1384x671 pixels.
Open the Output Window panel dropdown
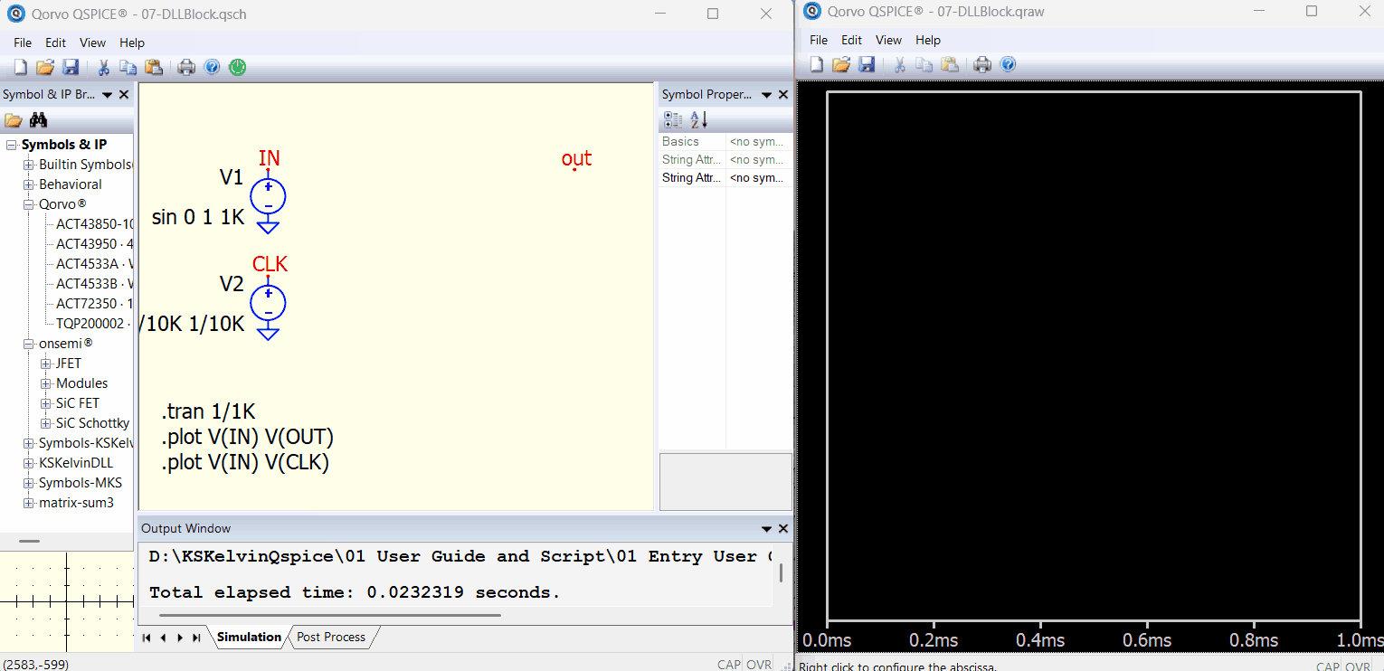pyautogui.click(x=766, y=528)
